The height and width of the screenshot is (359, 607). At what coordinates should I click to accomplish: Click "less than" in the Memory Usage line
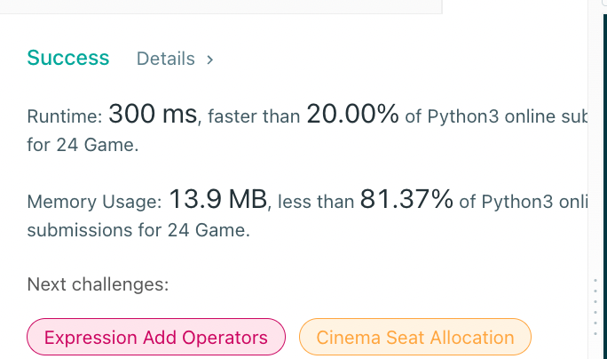pyautogui.click(x=316, y=203)
